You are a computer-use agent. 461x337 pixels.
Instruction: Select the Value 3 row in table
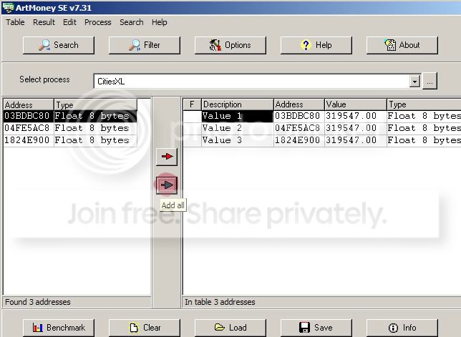321,140
